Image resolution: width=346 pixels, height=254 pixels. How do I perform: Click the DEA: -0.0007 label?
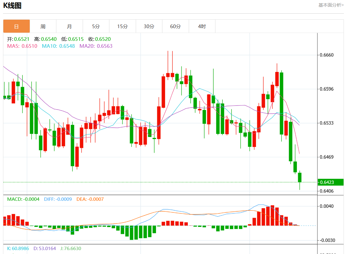[x=90, y=199]
